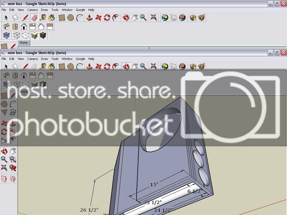Image resolution: width=287 pixels, height=215 pixels.
Task: Select Circle tool in lower window side toolbar
Action: pyautogui.click(x=4, y=104)
